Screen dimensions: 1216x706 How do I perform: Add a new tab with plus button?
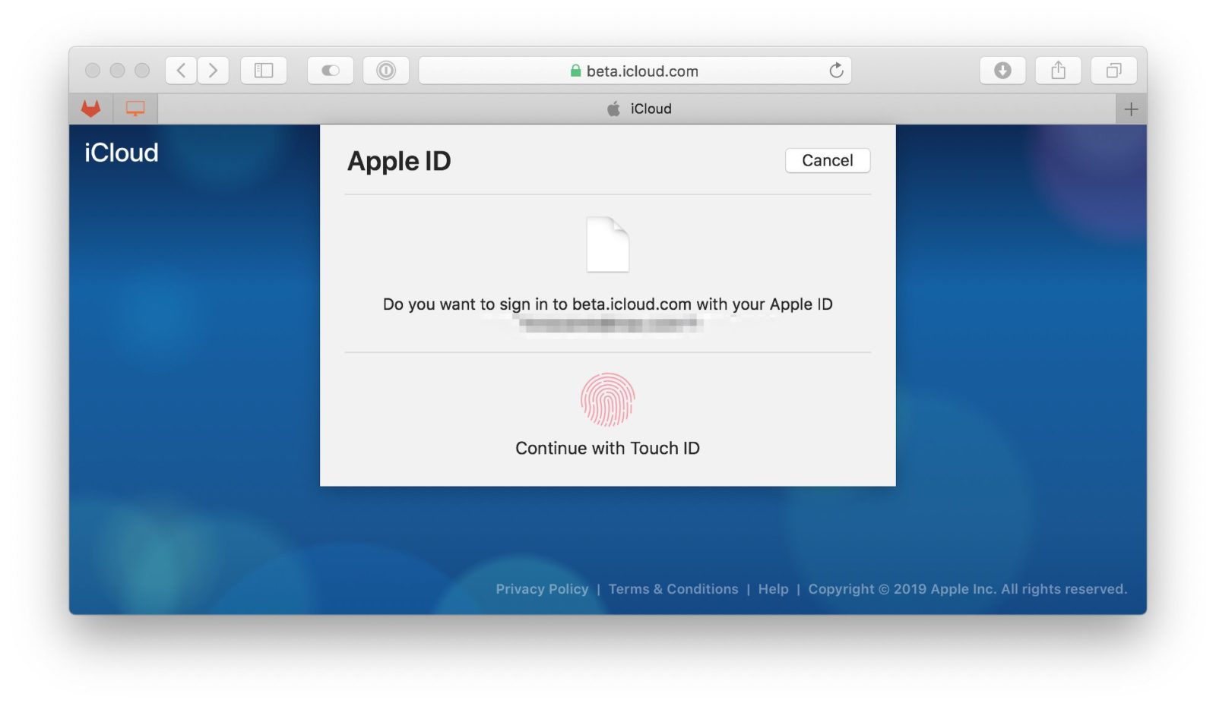point(1131,109)
